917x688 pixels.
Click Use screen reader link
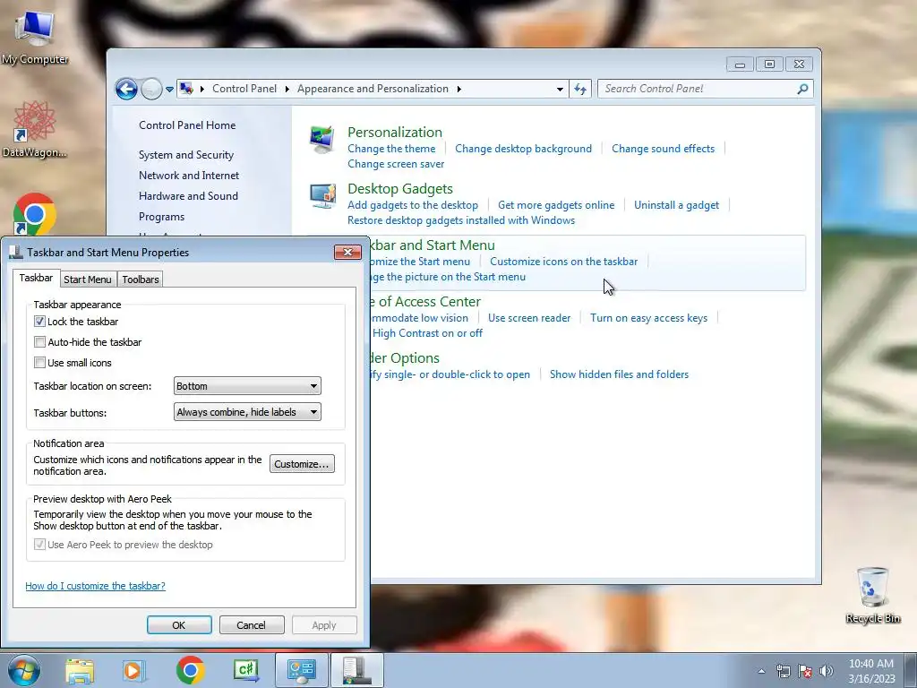click(529, 318)
